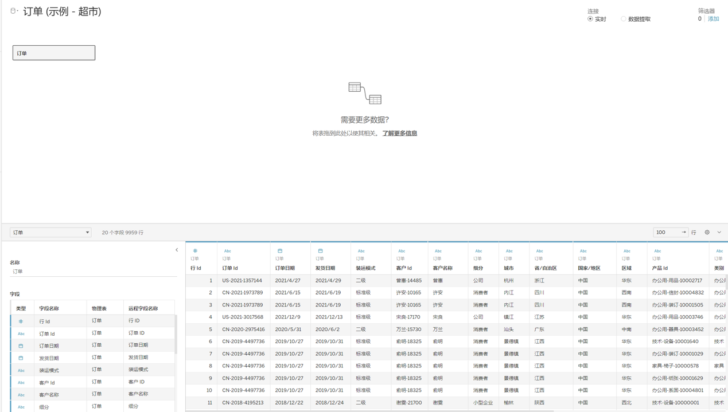Click 远程字段名称 header in fields list

[143, 308]
